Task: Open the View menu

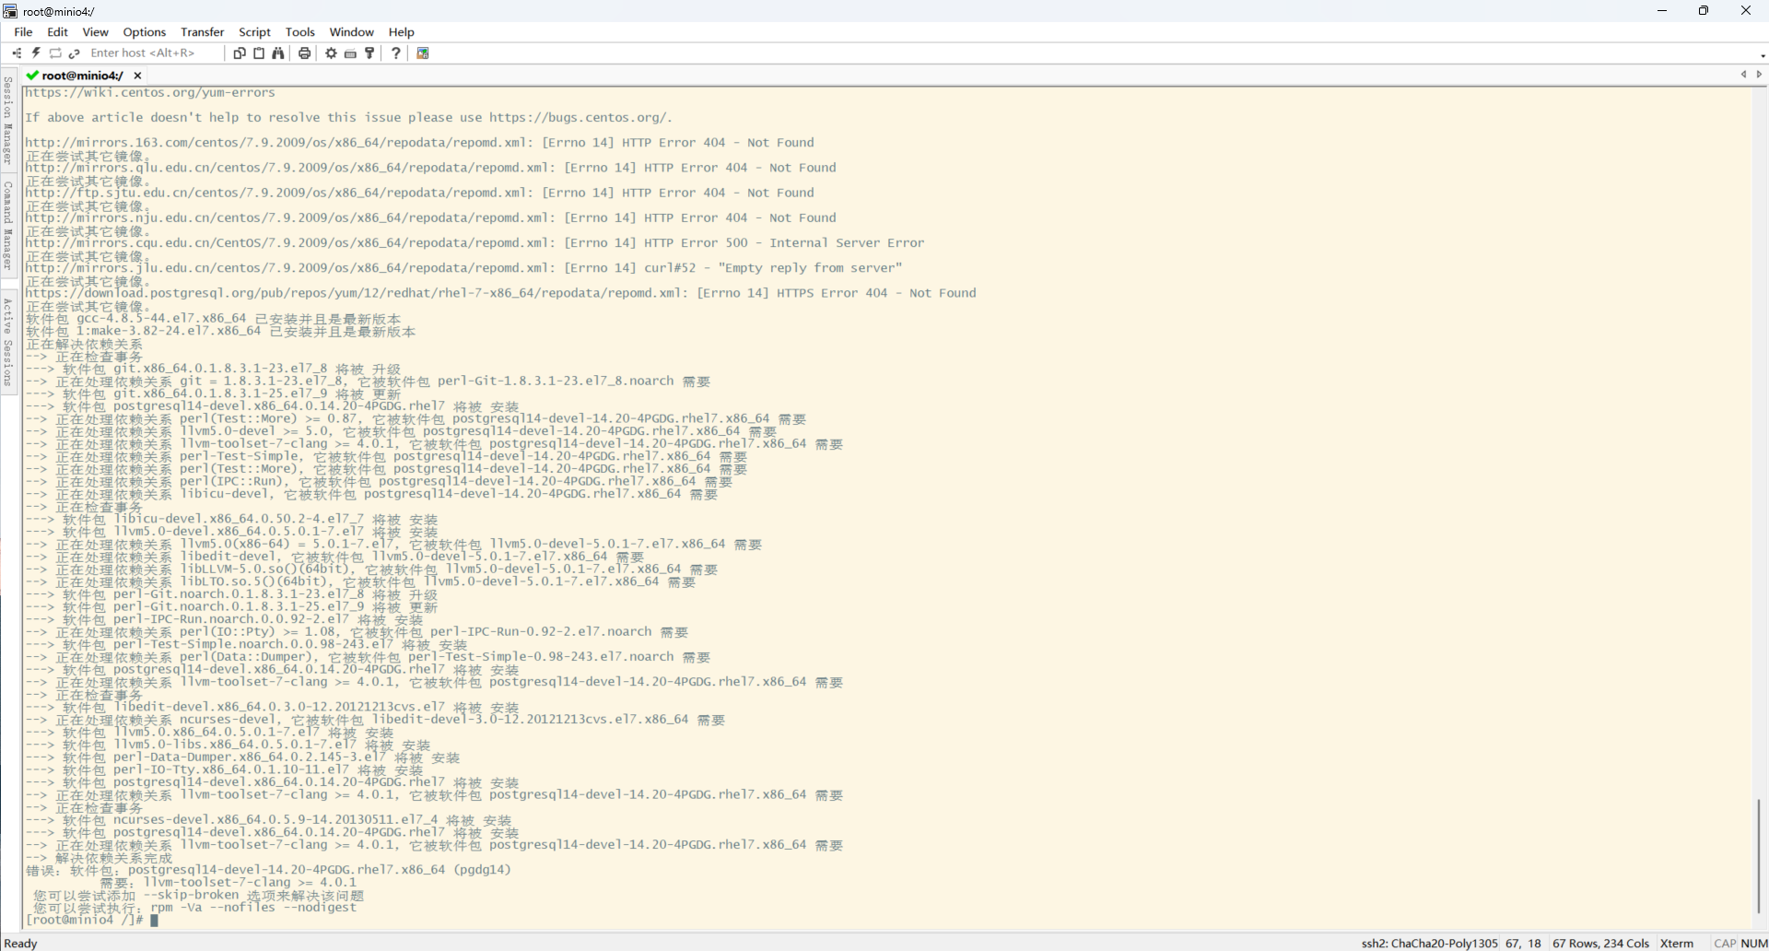Action: [95, 32]
